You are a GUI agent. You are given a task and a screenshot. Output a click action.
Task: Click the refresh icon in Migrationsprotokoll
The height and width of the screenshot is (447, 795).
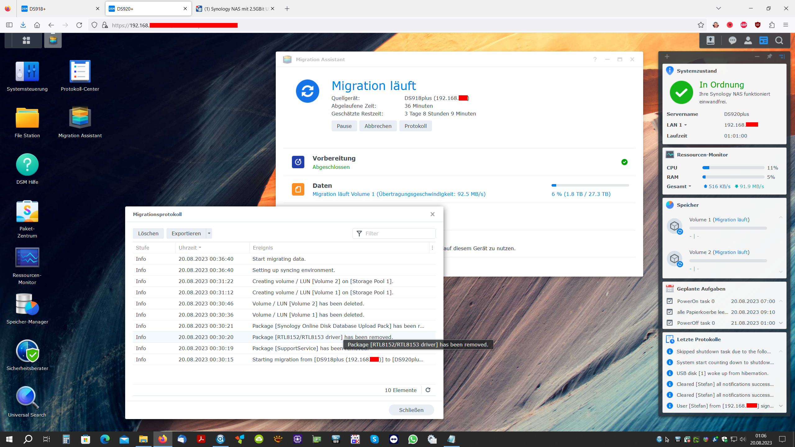pos(428,390)
